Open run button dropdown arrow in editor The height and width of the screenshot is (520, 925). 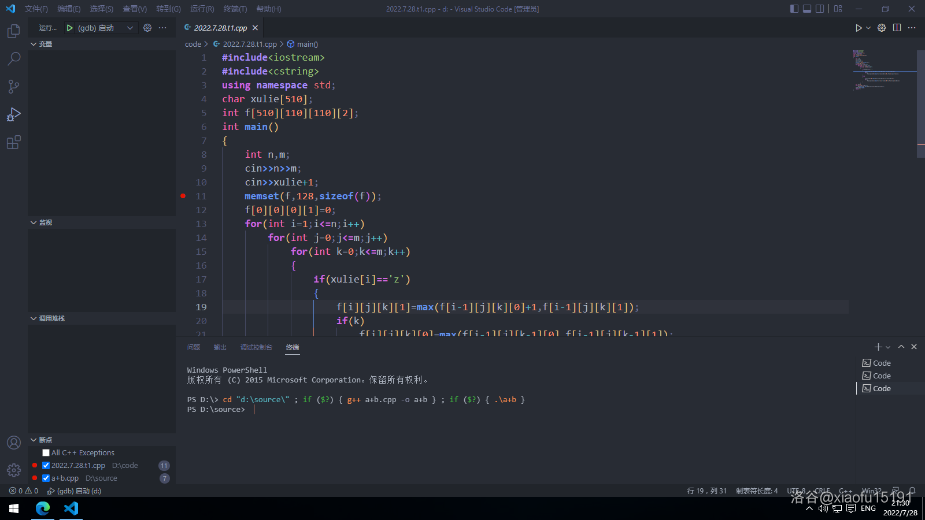pyautogui.click(x=868, y=28)
